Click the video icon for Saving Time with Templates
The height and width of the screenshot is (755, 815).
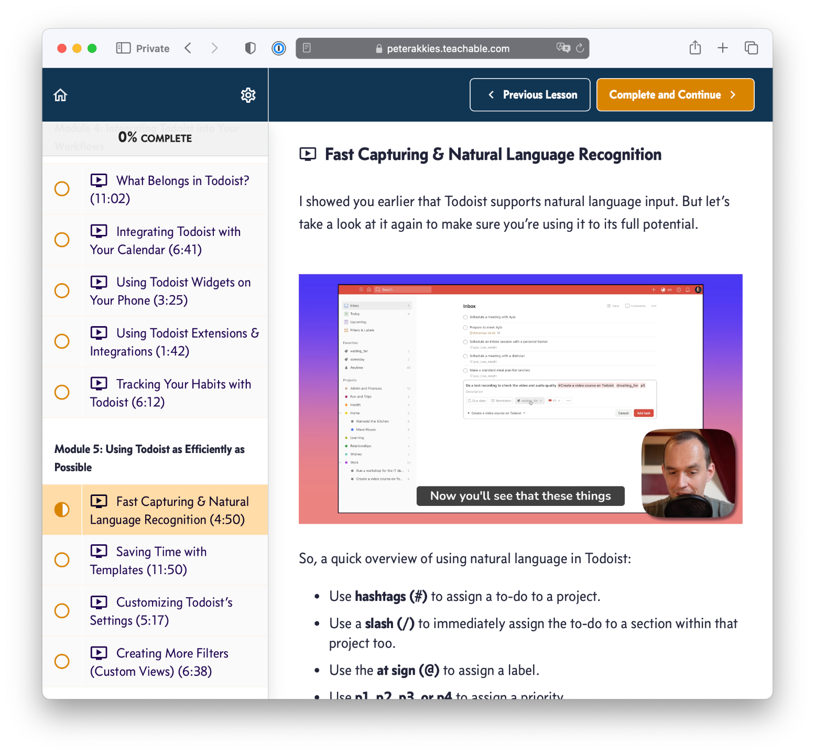99,552
